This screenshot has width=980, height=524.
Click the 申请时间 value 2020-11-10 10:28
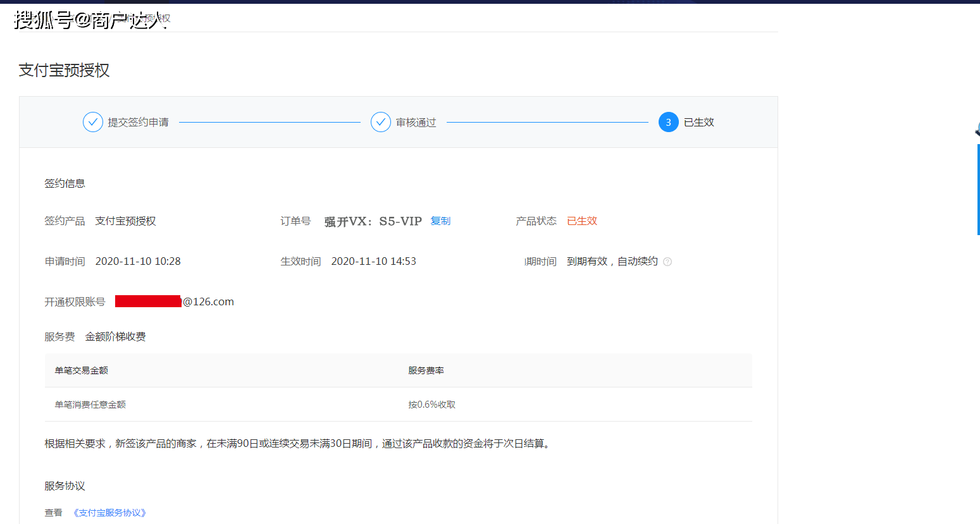pos(138,261)
